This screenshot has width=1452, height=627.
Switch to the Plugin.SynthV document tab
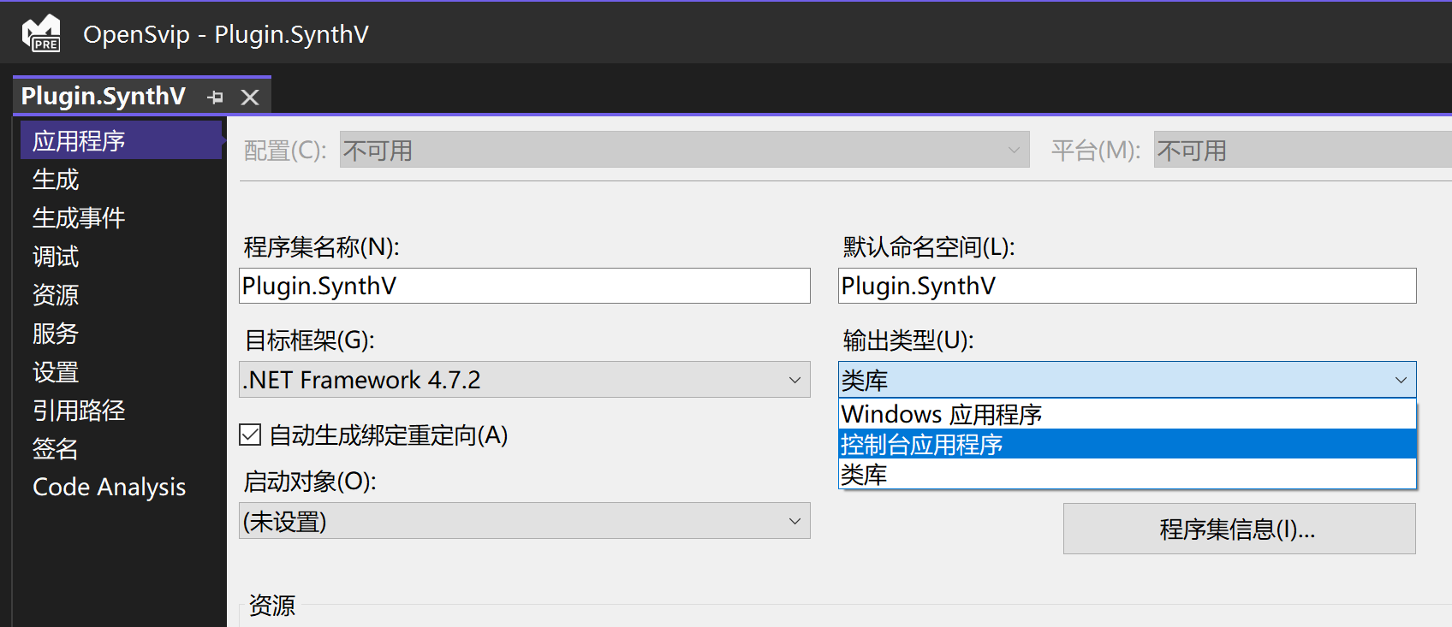click(x=104, y=96)
